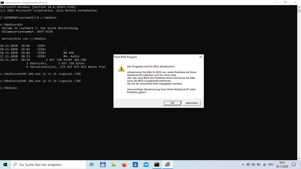Open Firefox from the taskbar

tap(124, 164)
